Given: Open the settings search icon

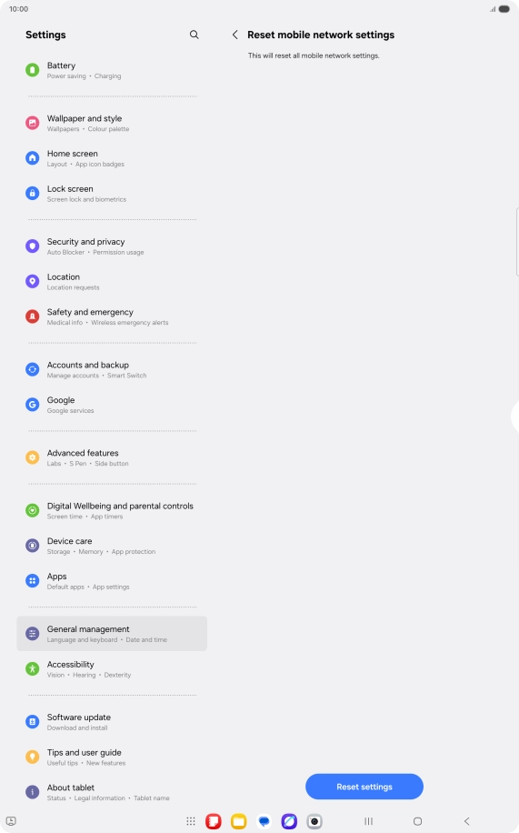Looking at the screenshot, I should 194,35.
